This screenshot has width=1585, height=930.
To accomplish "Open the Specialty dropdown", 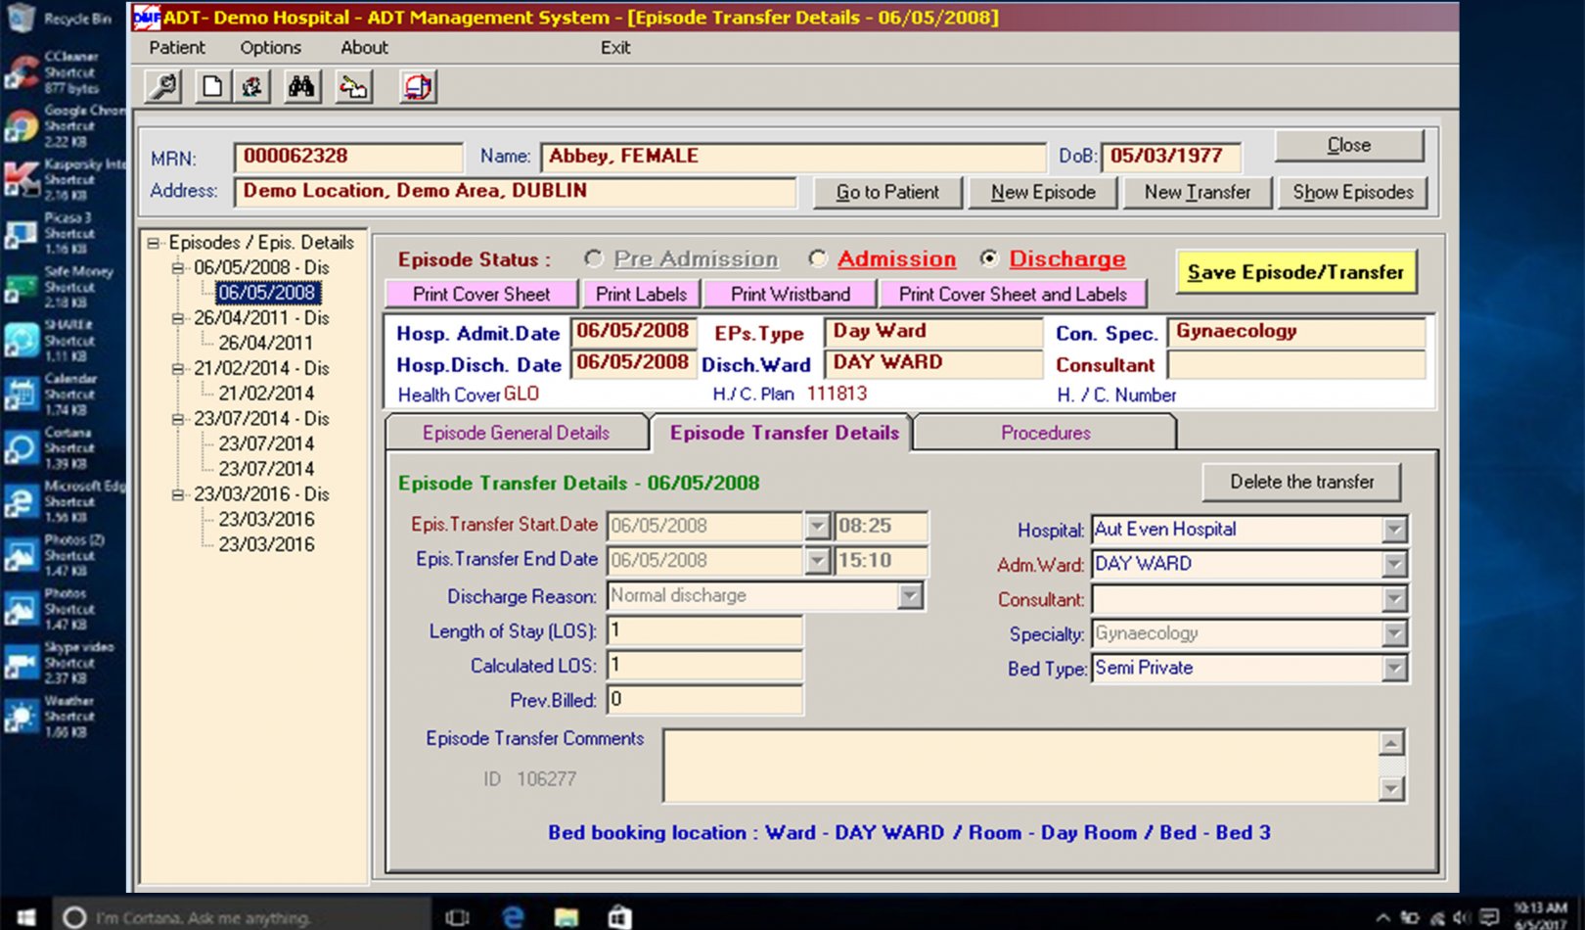I will 1394,634.
